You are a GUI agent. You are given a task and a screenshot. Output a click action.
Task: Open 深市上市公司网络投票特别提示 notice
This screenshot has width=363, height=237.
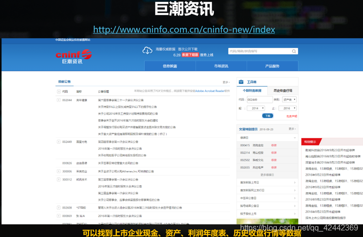click(x=325, y=218)
